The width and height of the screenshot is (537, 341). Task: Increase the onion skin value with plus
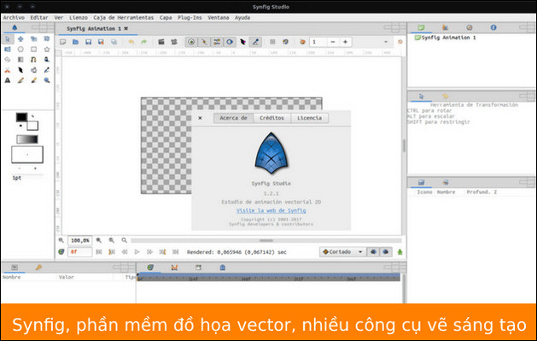[x=346, y=42]
